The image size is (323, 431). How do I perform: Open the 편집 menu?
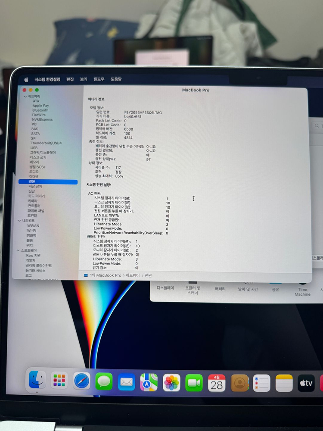70,79
